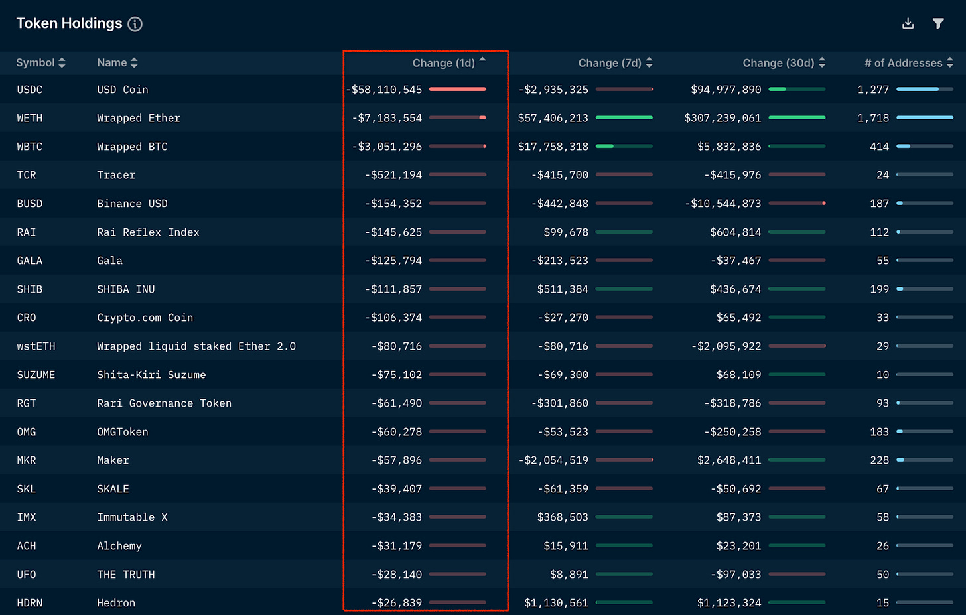
Task: Click the SHIBA INU name
Action: [x=126, y=289]
